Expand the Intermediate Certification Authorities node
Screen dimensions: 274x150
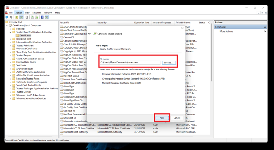10,42
